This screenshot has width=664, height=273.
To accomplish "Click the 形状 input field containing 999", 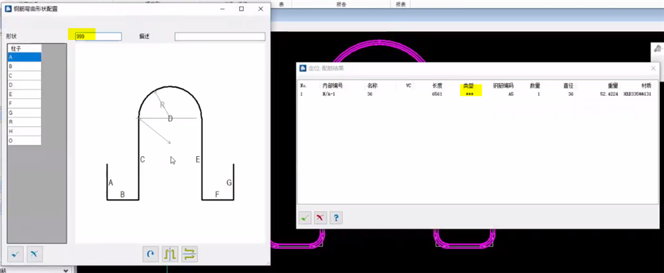I will coord(98,37).
